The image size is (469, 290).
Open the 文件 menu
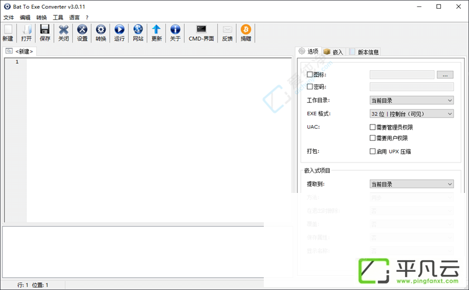point(8,18)
